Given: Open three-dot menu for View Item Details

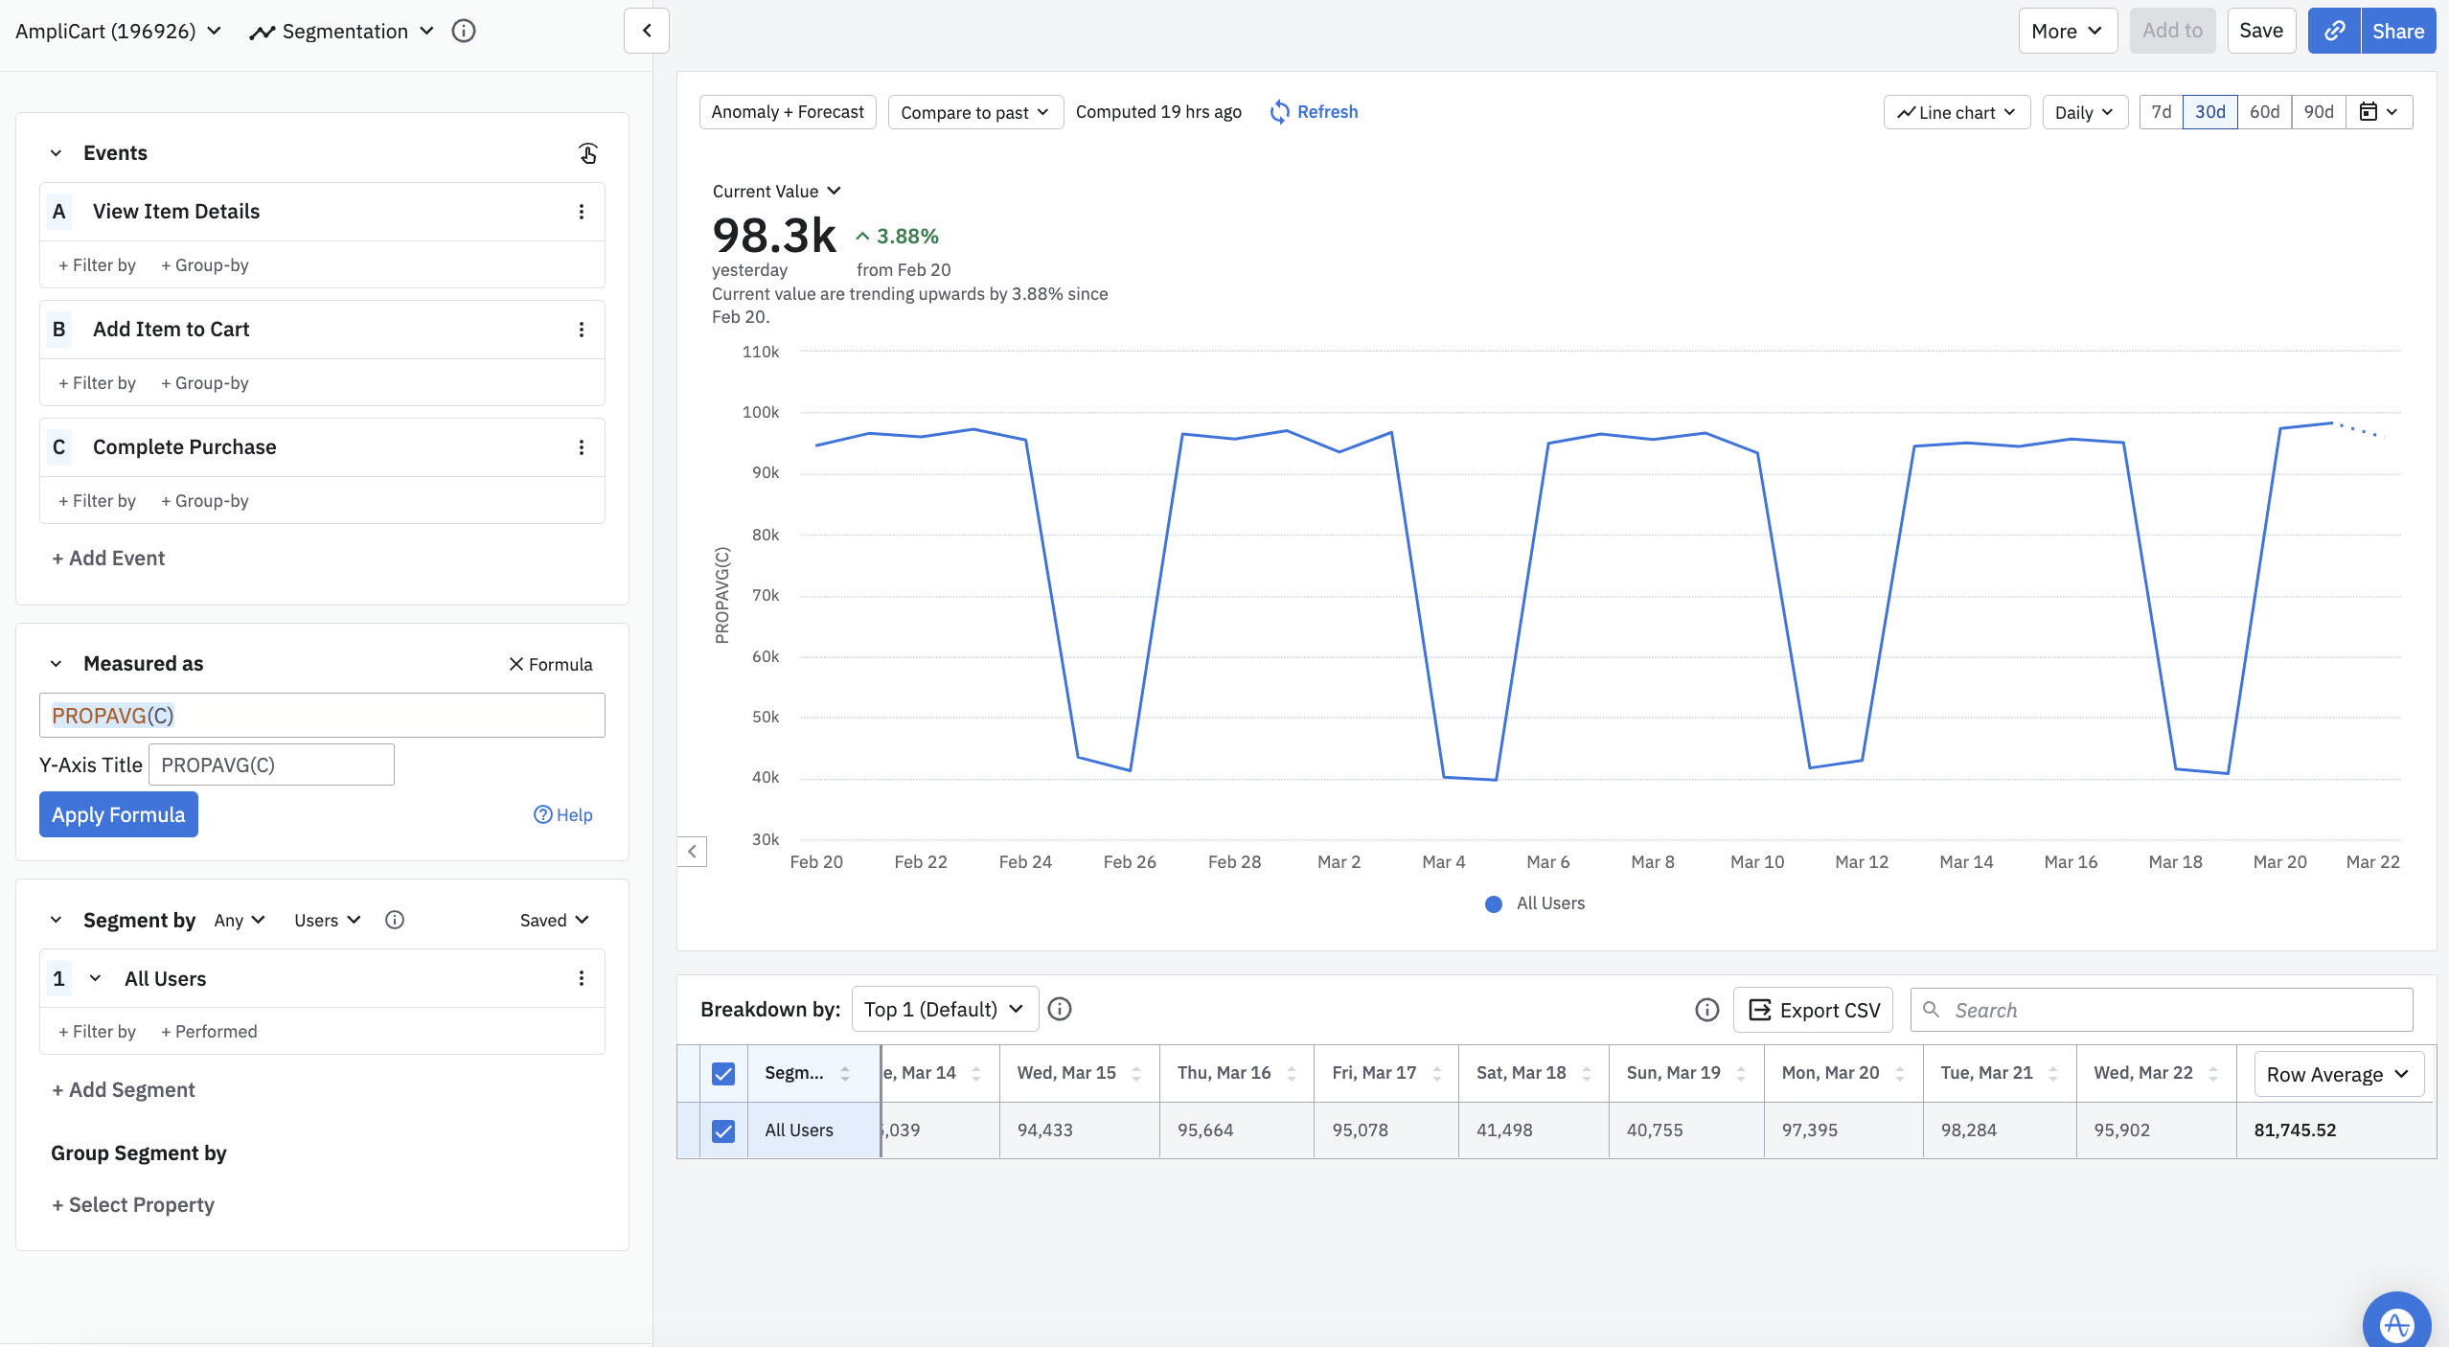Looking at the screenshot, I should pos(581,212).
